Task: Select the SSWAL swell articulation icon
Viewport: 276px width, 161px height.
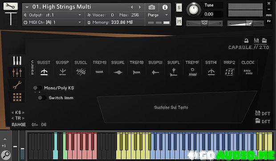Action: 118,72
